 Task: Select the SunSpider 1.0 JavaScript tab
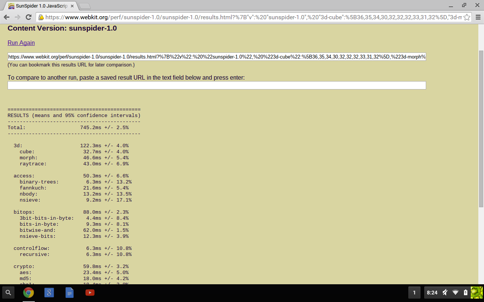(x=41, y=6)
